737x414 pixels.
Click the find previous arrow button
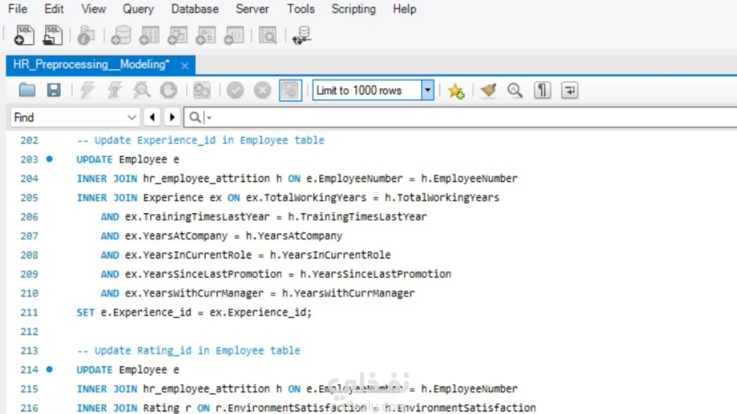click(x=152, y=117)
